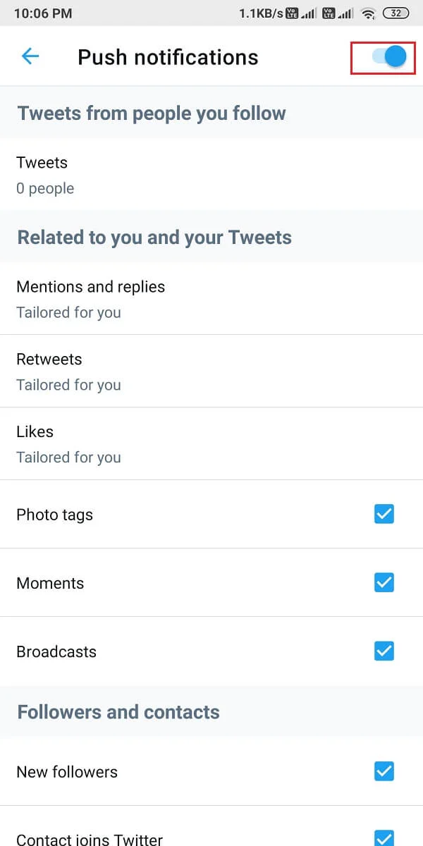Tap the Photo tags label

point(54,515)
